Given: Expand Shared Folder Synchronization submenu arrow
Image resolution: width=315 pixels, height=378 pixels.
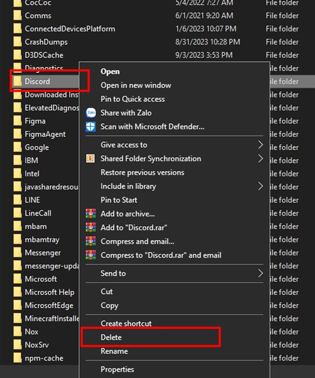Looking at the screenshot, I should pyautogui.click(x=260, y=159).
